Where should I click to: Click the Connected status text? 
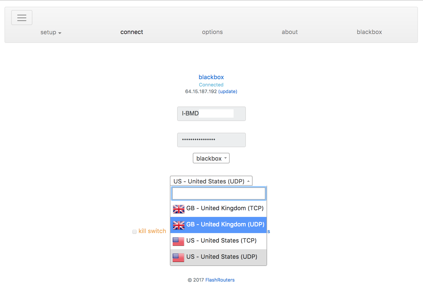pos(211,85)
